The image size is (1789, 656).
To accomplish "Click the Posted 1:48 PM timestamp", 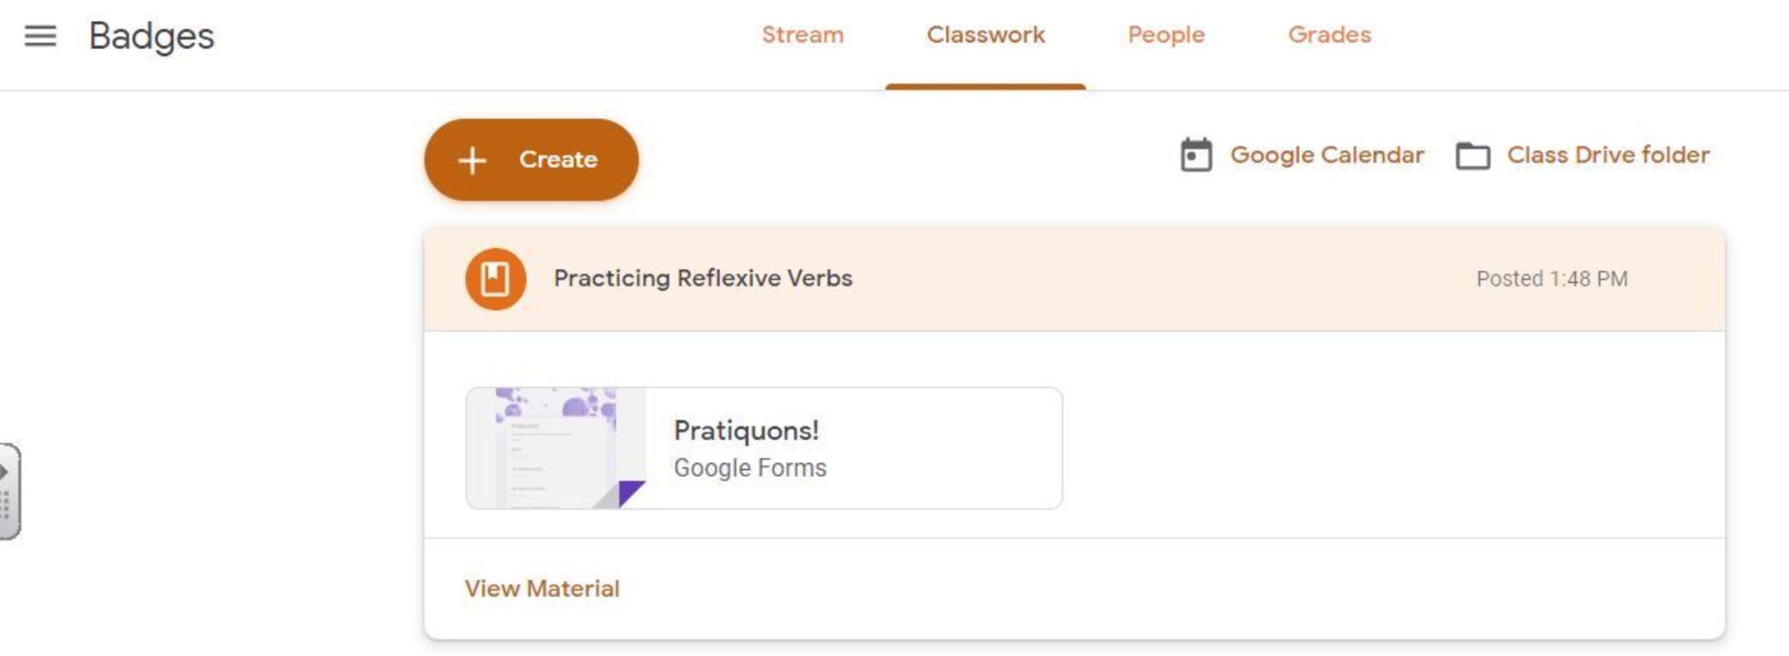I will [x=1551, y=279].
